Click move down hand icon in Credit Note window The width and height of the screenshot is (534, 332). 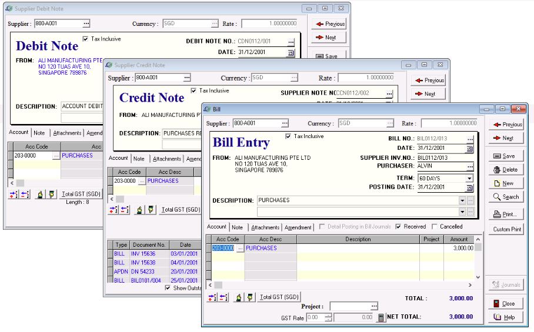pos(151,210)
